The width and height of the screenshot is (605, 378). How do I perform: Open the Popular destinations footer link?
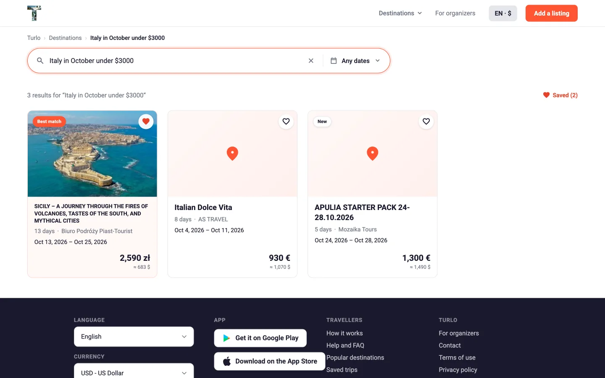[x=355, y=357]
